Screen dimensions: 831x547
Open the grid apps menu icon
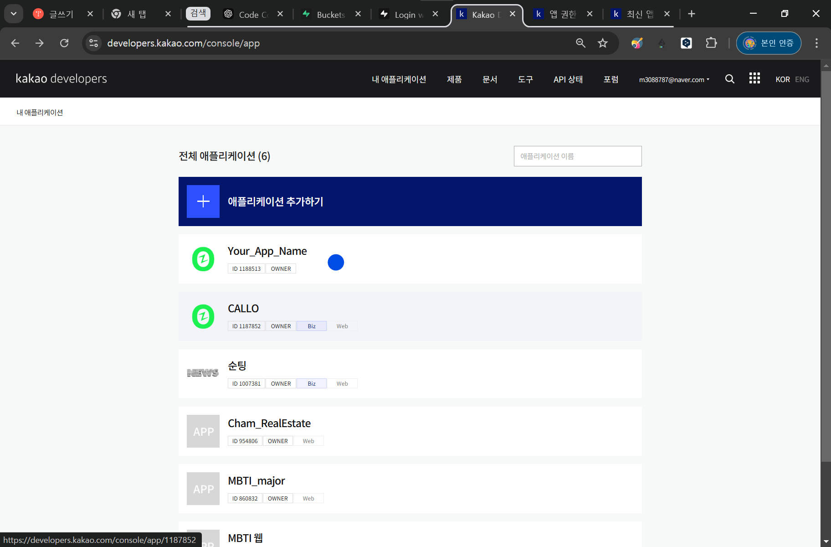click(754, 78)
